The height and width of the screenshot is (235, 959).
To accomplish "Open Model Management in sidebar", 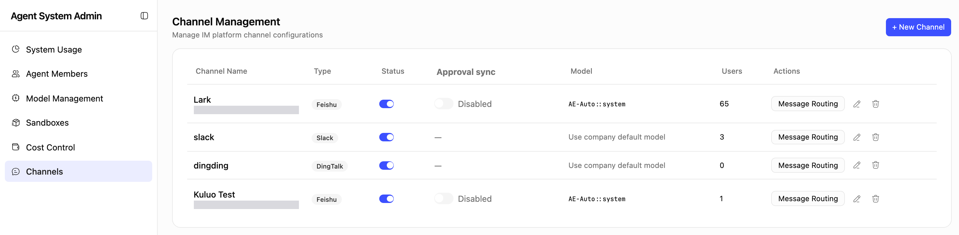I will pyautogui.click(x=78, y=98).
